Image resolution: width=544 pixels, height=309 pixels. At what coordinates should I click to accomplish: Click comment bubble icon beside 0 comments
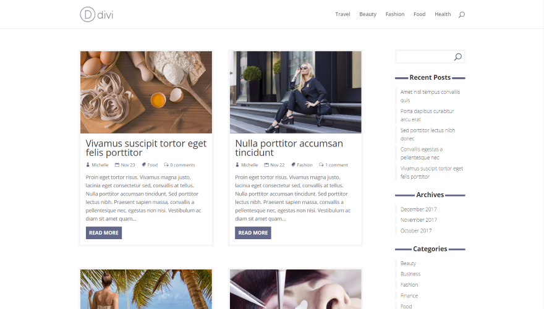(x=166, y=165)
